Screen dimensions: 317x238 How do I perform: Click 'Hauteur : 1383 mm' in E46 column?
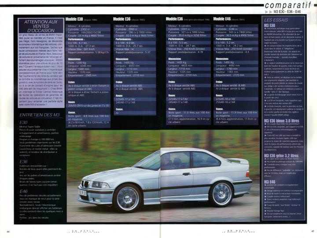tap(227, 72)
